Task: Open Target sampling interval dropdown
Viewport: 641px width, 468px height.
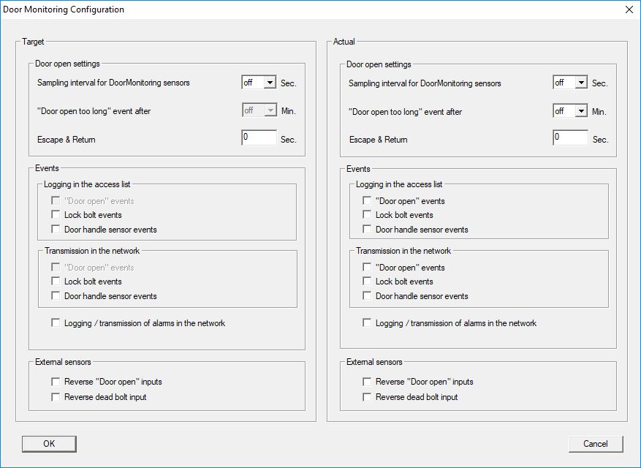Action: pos(269,83)
